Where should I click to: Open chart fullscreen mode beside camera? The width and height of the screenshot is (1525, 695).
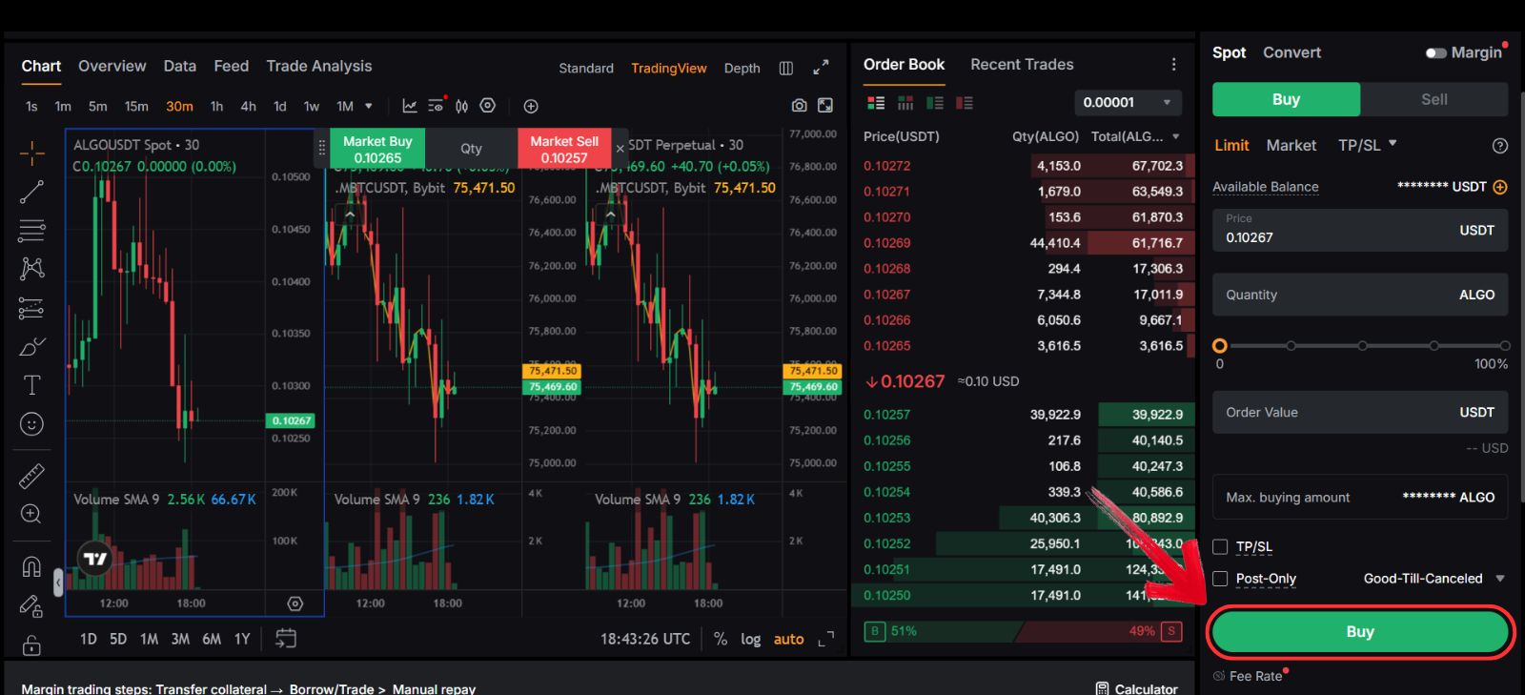pyautogui.click(x=825, y=106)
